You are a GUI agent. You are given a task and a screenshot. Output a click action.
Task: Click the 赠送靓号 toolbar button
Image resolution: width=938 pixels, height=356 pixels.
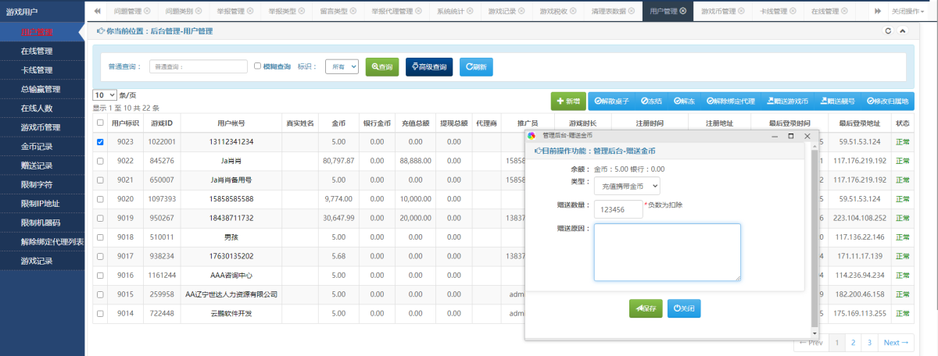[x=839, y=101]
